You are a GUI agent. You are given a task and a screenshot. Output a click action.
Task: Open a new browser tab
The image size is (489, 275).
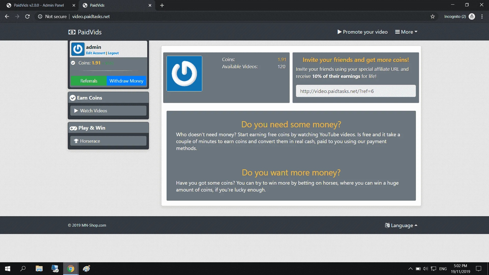pyautogui.click(x=162, y=5)
